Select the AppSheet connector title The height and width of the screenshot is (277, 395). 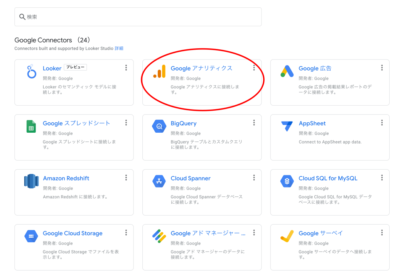click(x=312, y=123)
